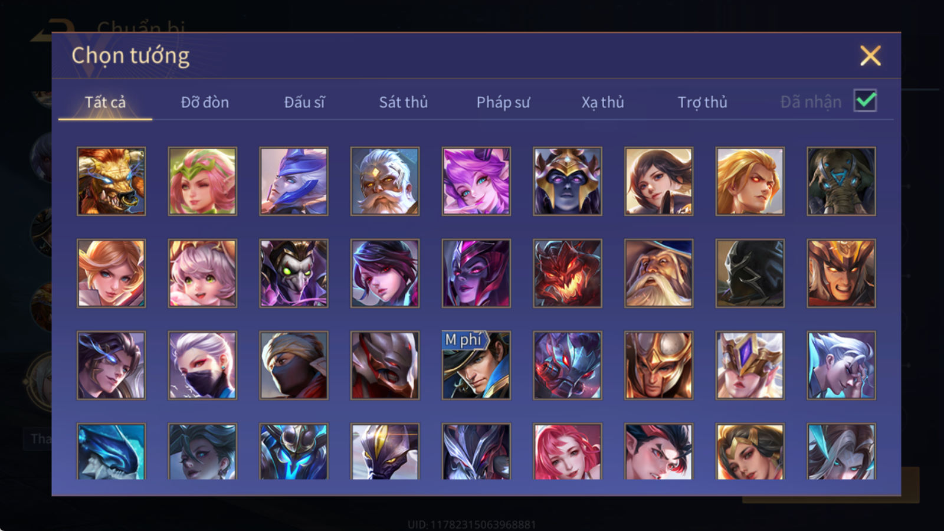Image resolution: width=944 pixels, height=531 pixels.
Task: Open the Đấu sĩ tab
Action: pyautogui.click(x=304, y=102)
